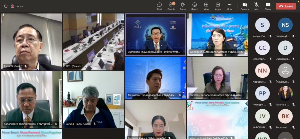Open the People participants list
This screenshot has width=300, height=139.
pos(171,6)
